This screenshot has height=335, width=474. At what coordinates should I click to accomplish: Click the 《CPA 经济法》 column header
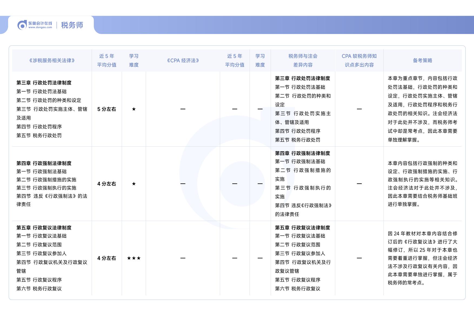[183, 61]
